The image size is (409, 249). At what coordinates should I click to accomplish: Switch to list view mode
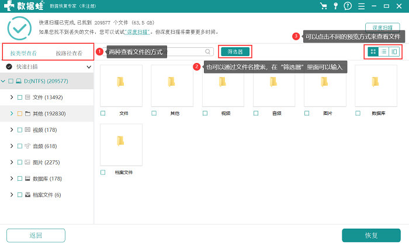[x=383, y=51]
